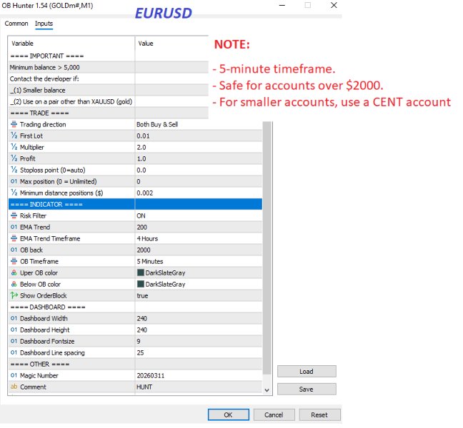Click the scrollbar down arrow
463x428 pixels.
pos(267,390)
